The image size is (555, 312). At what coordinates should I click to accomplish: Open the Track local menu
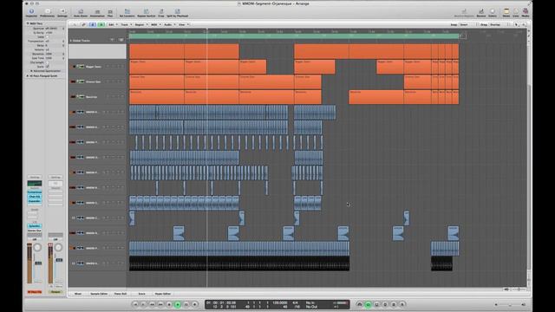(x=126, y=25)
